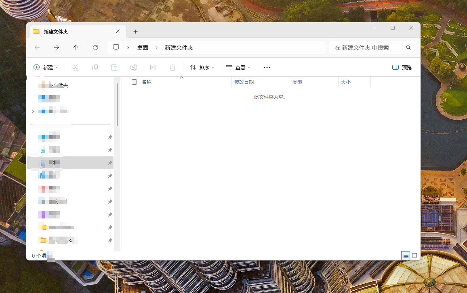Click the 在 新建文件夹 中搜索 search box
Viewport: 467px width, 293px height.
click(x=368, y=48)
